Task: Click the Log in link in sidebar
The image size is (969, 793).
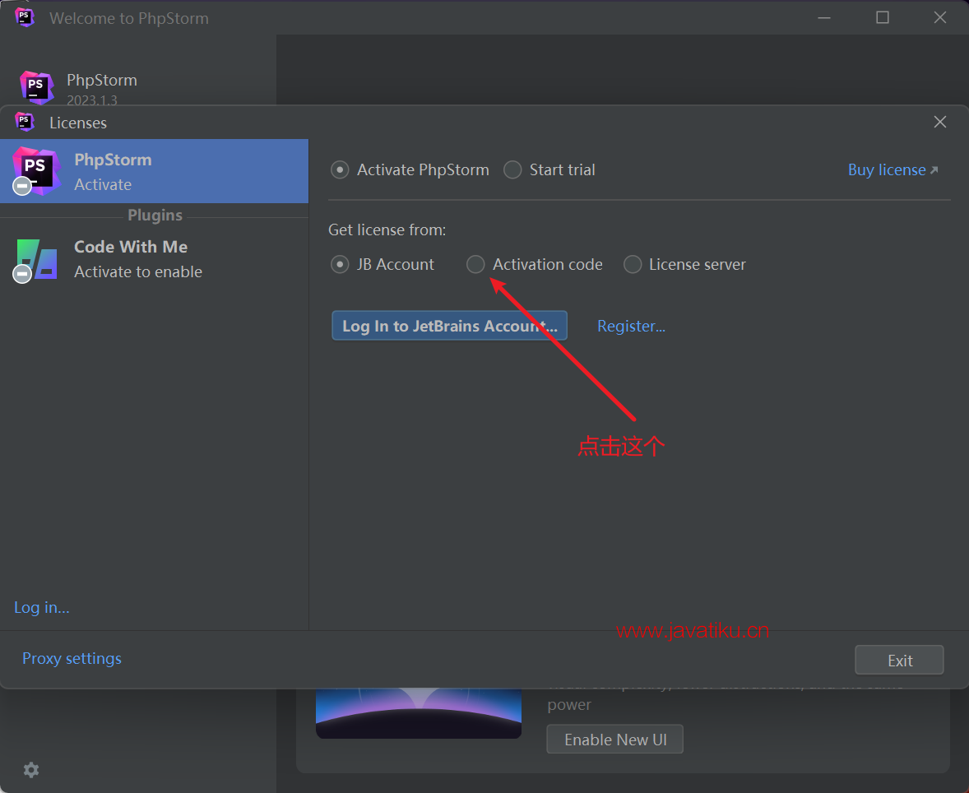Action: 41,608
